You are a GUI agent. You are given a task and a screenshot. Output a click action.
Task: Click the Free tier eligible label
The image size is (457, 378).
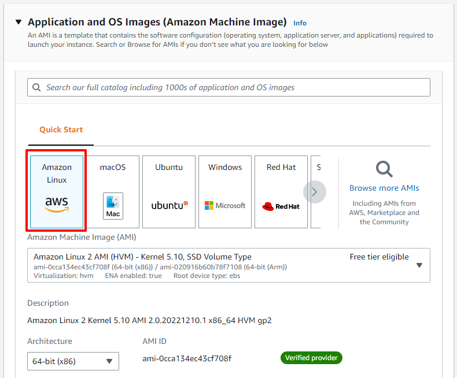point(379,257)
